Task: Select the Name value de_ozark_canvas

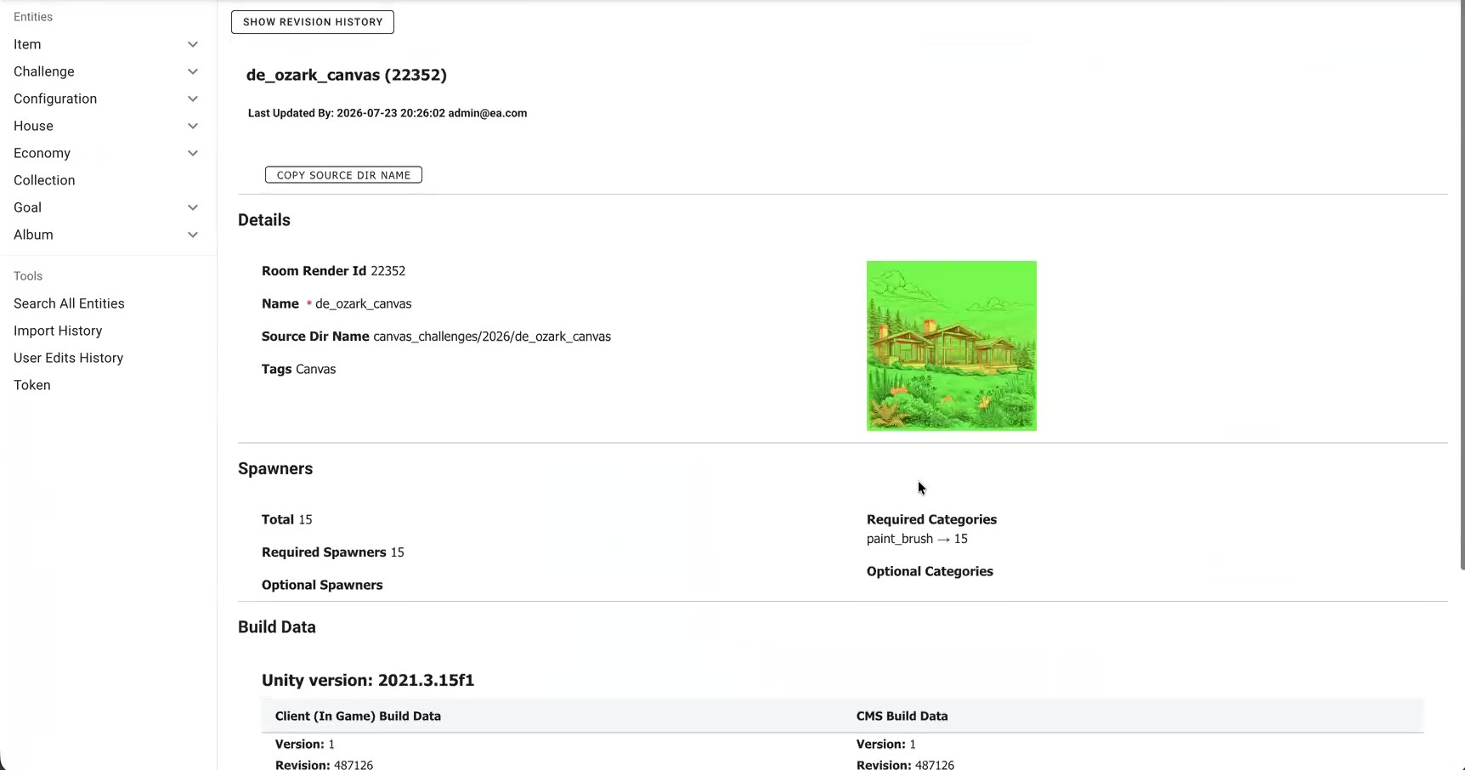Action: pos(364,303)
